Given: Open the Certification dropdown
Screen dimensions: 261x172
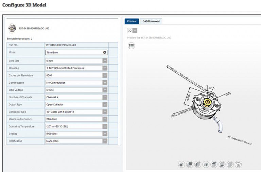Looking at the screenshot, I should coord(76,141).
